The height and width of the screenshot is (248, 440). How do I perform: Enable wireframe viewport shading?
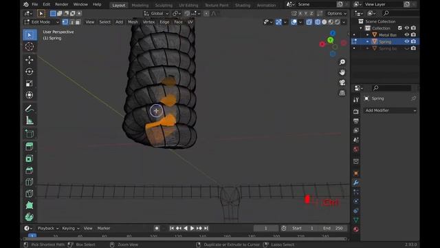coord(318,22)
